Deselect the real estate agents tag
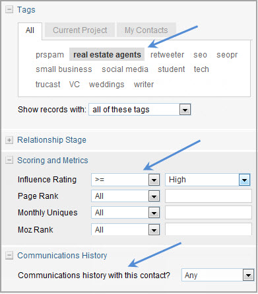Image resolution: width=258 pixels, height=294 pixels. 107,55
